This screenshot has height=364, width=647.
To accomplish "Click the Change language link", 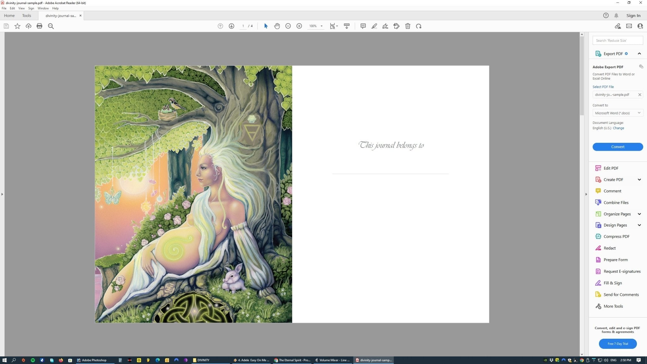I will (618, 128).
